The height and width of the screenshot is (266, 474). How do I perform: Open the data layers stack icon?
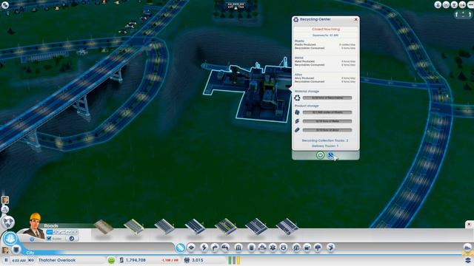(x=468, y=260)
